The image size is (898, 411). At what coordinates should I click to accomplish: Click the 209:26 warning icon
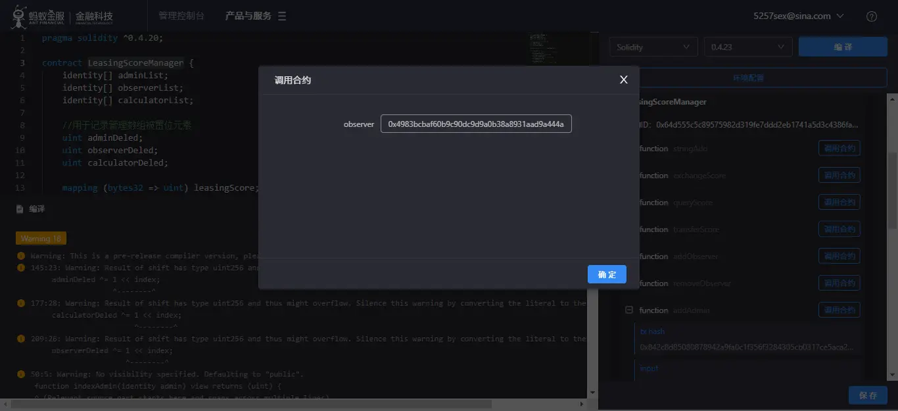click(x=21, y=339)
